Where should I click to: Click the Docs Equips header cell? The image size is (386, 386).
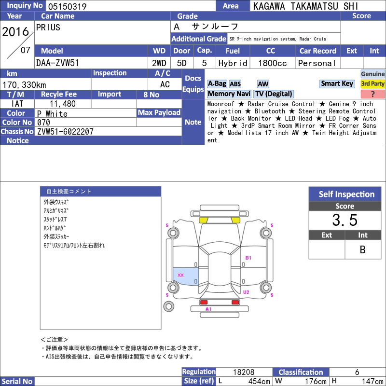(193, 84)
